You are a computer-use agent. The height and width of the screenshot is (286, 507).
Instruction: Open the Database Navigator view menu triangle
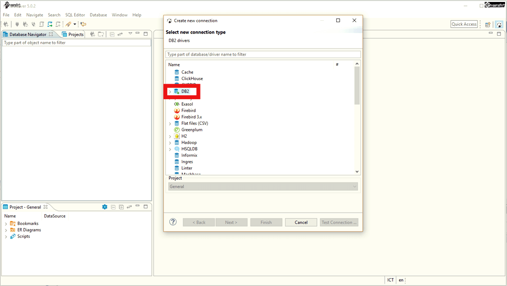[130, 33]
